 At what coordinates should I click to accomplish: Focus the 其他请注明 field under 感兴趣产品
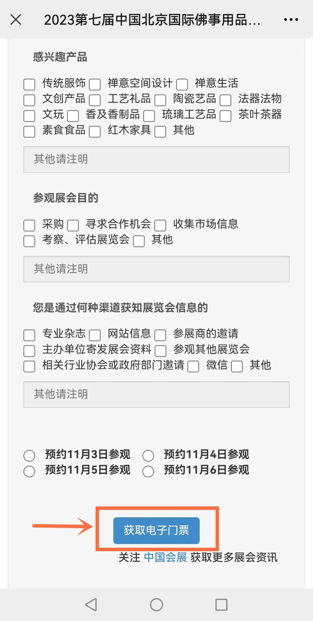coord(156,159)
